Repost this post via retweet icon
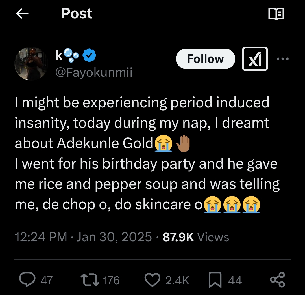The height and width of the screenshot is (295, 305). [89, 280]
